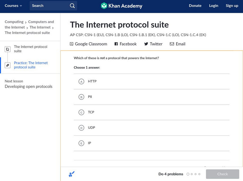Screen dimensions: 243x181
Task: Click the Khan Academy logo
Action: click(x=122, y=6)
